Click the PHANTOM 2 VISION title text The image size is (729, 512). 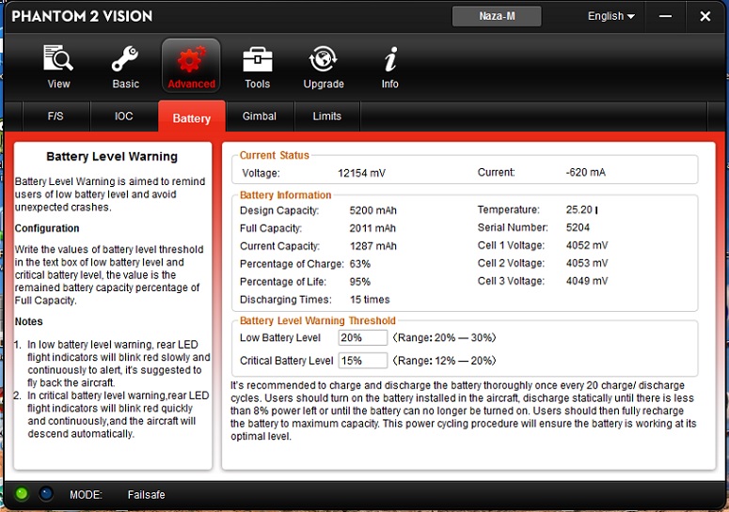[x=82, y=17]
